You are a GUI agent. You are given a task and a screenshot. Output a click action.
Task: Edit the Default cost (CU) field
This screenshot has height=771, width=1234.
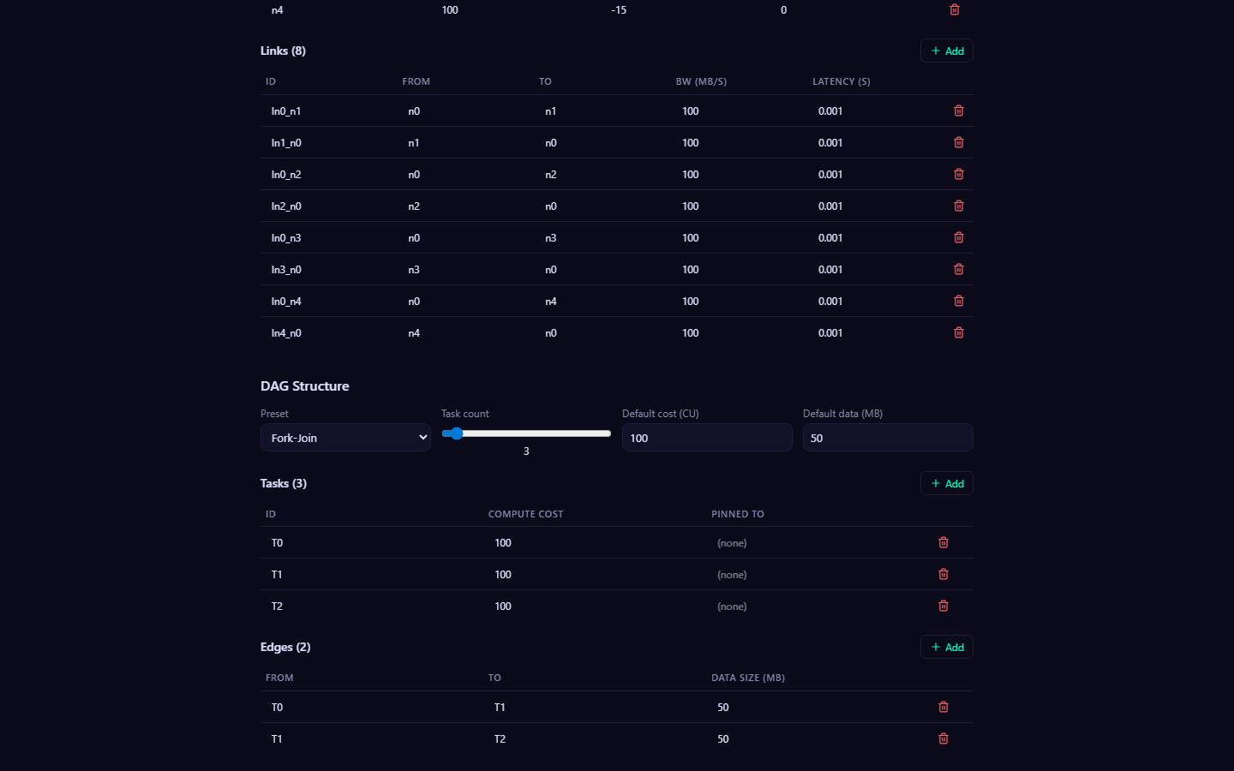[706, 438]
